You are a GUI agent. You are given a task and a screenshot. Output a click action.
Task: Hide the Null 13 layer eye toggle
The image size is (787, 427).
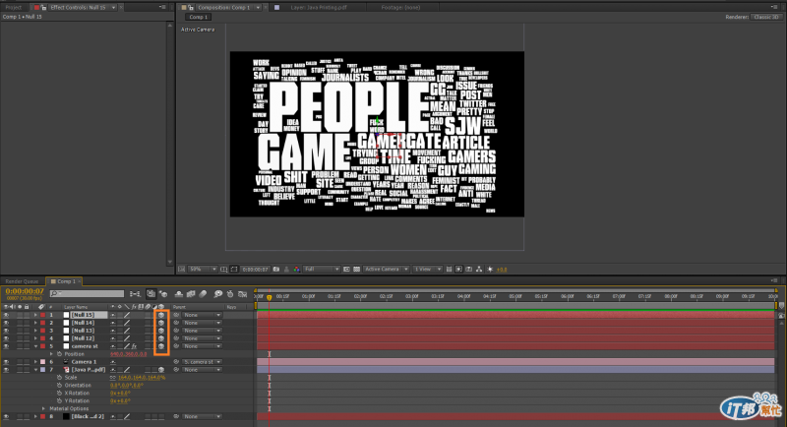pyautogui.click(x=6, y=331)
